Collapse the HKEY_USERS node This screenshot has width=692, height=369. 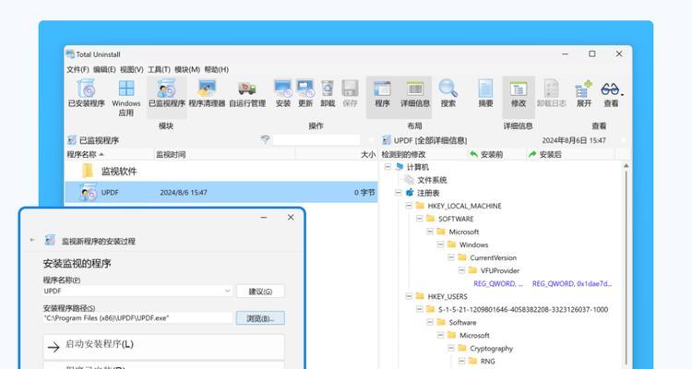click(409, 296)
